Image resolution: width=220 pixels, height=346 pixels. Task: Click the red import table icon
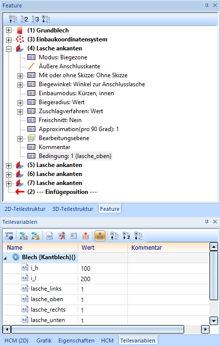[86, 236]
